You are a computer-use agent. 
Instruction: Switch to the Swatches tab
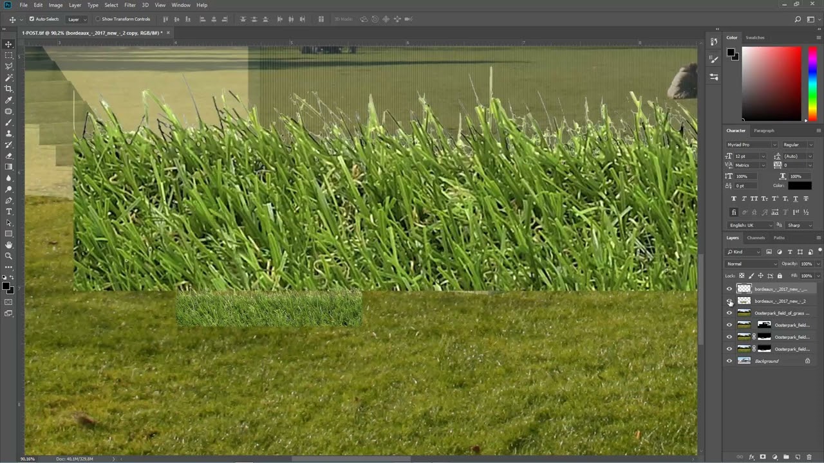point(755,37)
